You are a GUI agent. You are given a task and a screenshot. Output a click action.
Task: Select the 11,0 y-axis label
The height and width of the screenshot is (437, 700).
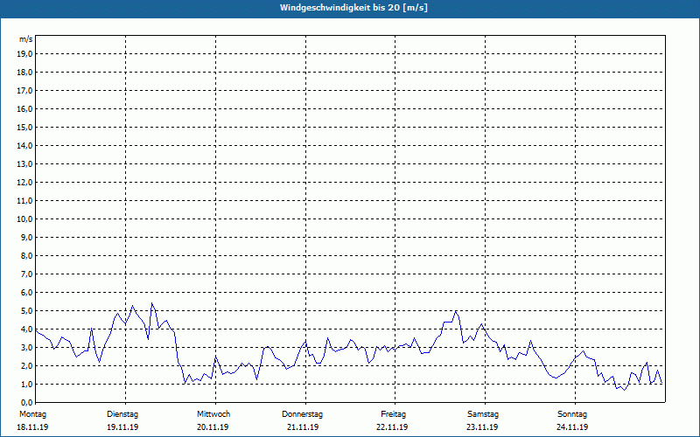[24, 201]
